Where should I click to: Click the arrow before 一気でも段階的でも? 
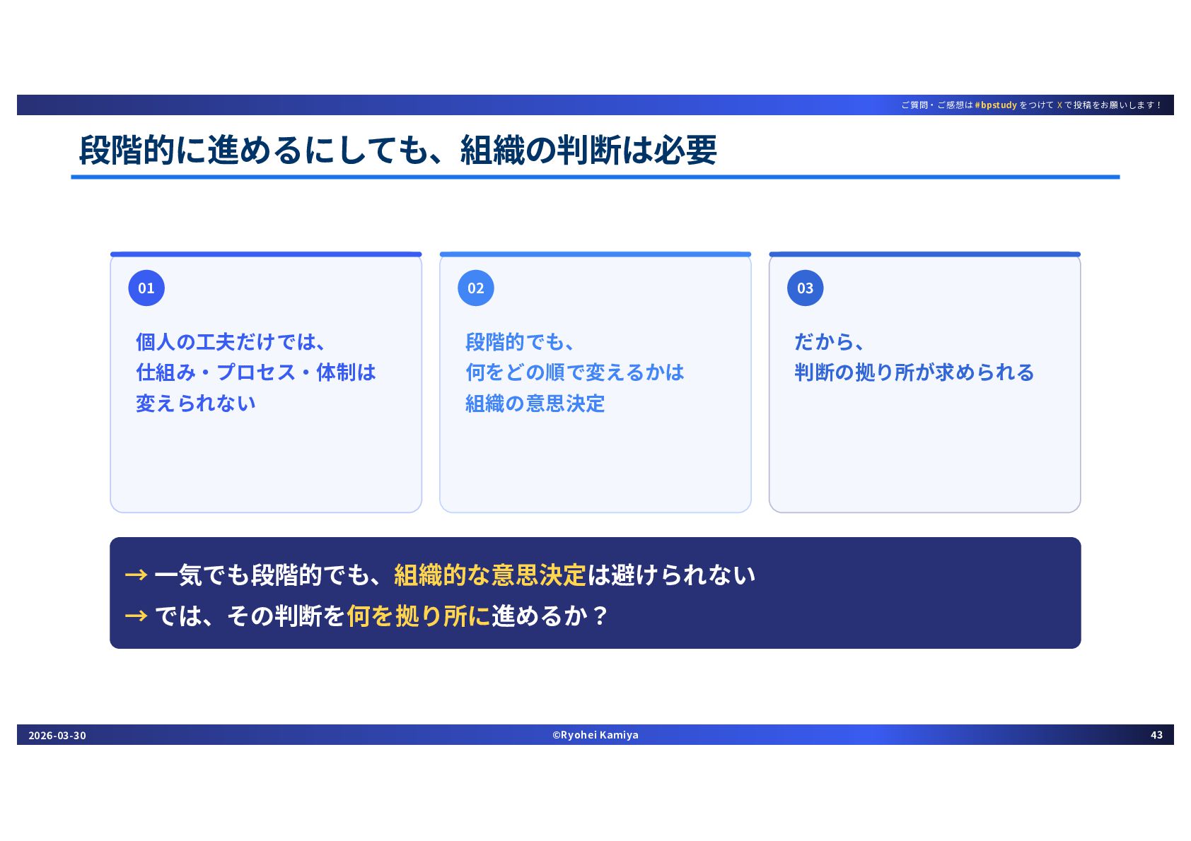(136, 575)
